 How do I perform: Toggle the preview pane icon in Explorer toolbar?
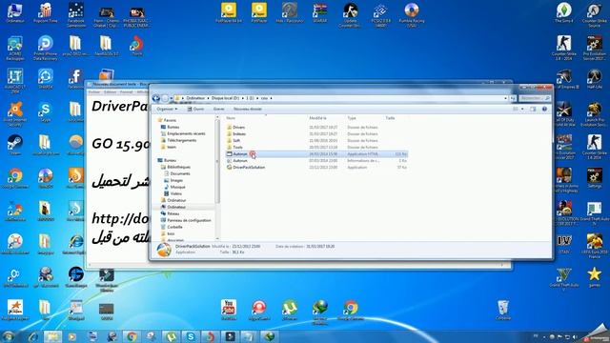[533, 109]
